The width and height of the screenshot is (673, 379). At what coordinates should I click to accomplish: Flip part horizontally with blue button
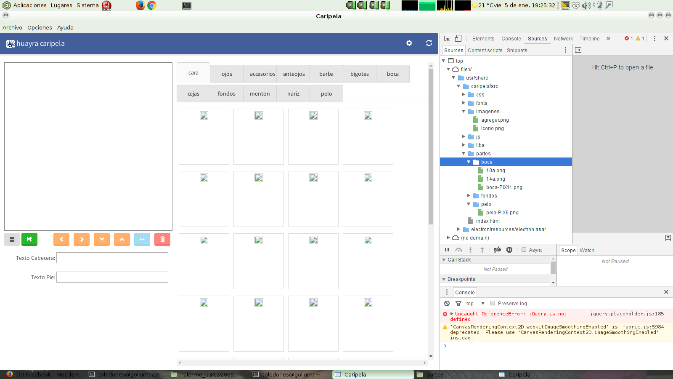pos(142,239)
